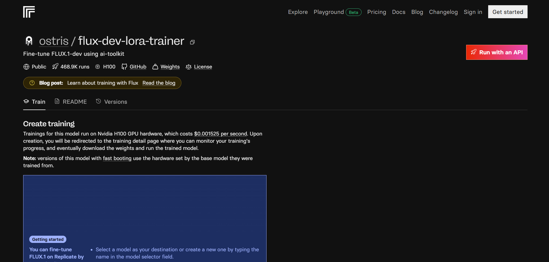Image resolution: width=549 pixels, height=262 pixels.
Task: Click the ostris avatar icon
Action: (29, 41)
